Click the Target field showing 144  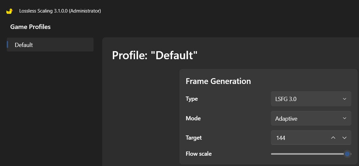(311, 138)
